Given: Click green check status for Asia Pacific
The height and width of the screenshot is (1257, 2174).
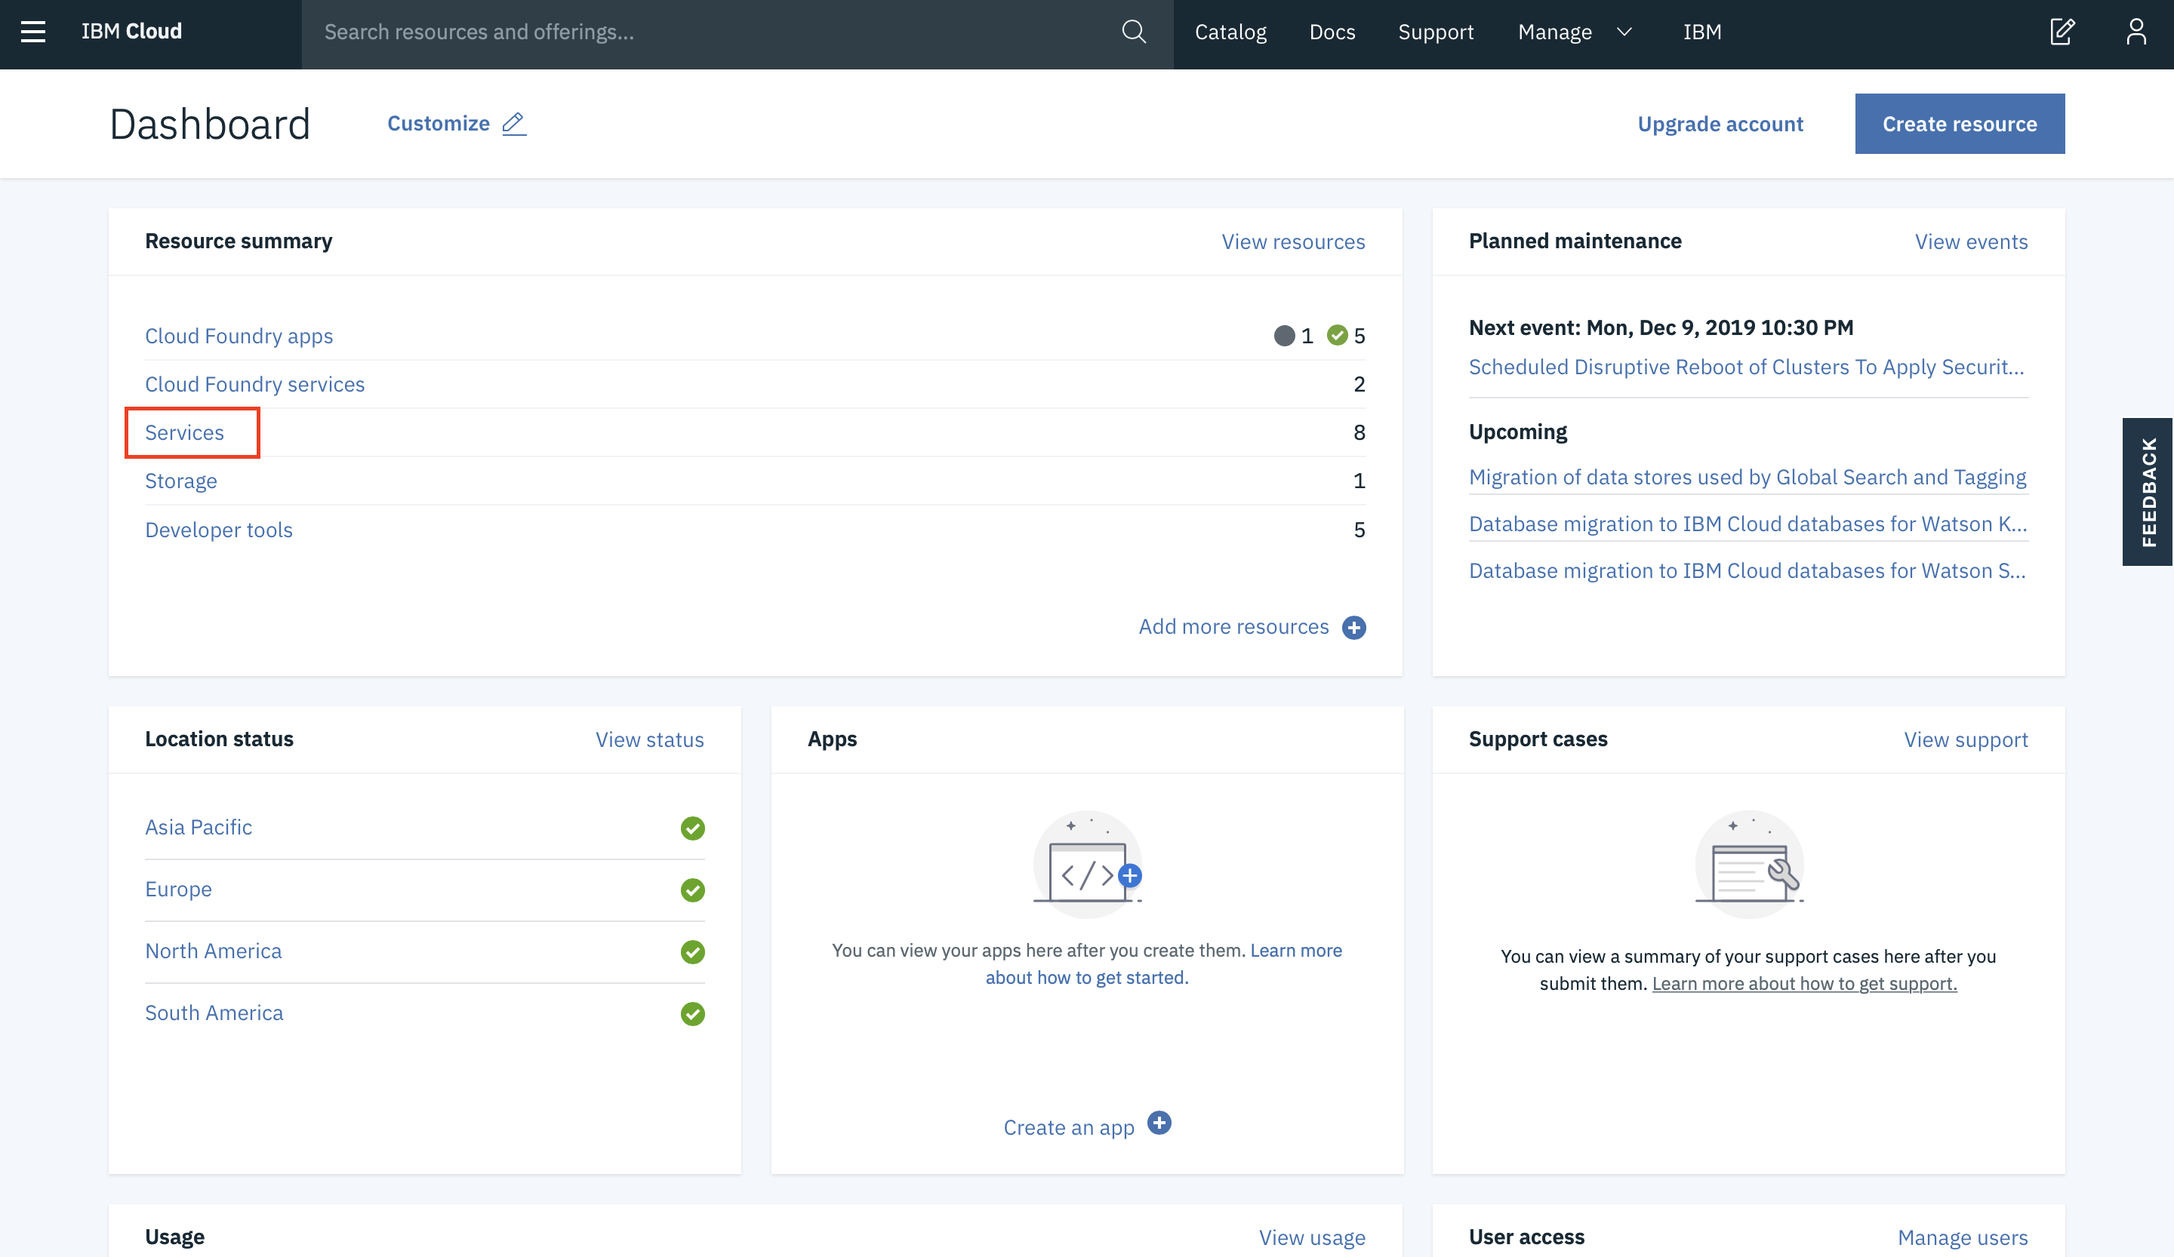Looking at the screenshot, I should coord(692,828).
